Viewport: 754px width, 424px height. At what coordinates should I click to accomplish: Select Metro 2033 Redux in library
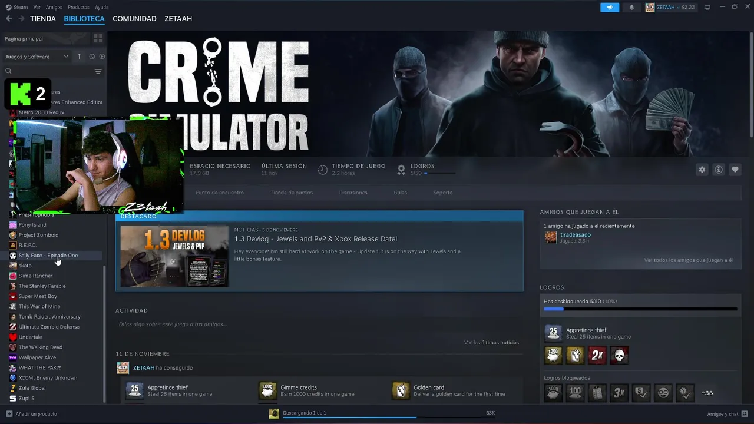pyautogui.click(x=41, y=112)
